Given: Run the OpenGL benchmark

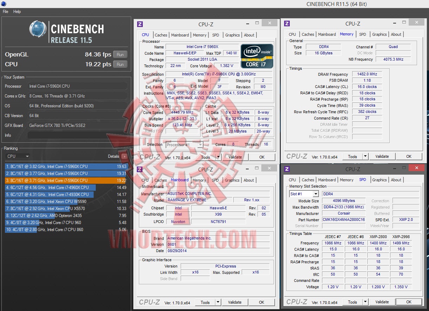Looking at the screenshot, I should (x=120, y=55).
